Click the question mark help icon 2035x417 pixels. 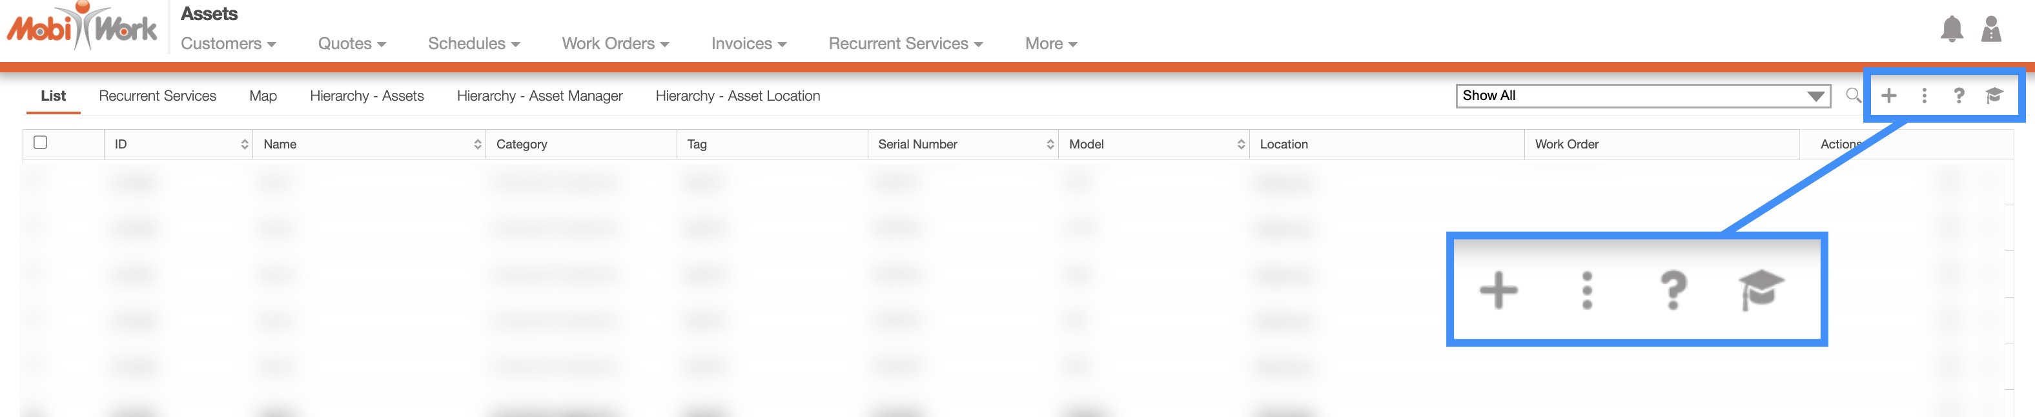coord(1958,96)
